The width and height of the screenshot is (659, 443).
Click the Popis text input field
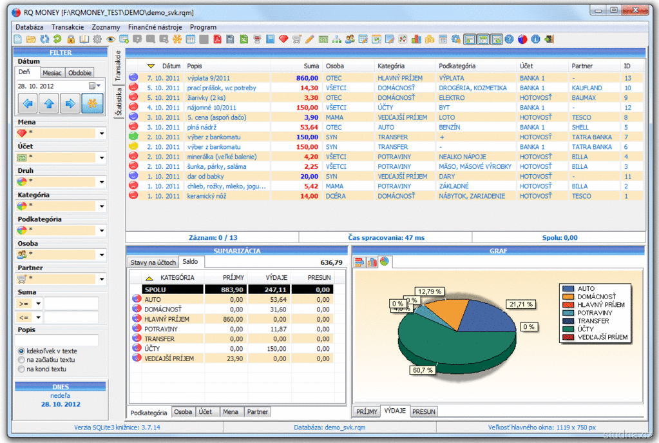click(56, 340)
